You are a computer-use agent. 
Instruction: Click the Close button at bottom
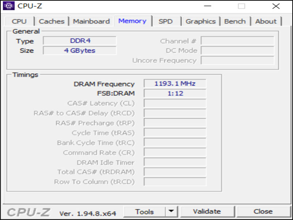click(263, 212)
